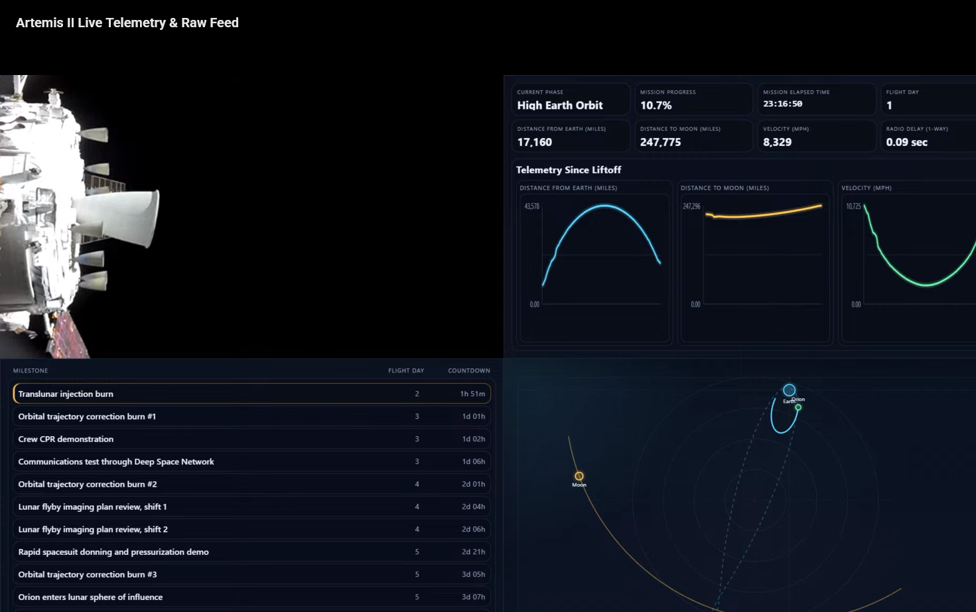976x612 pixels.
Task: Click the Mission Progress 10.7% card
Action: 693,100
